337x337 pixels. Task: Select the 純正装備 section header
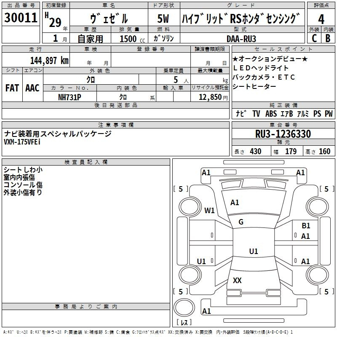coord(283,105)
